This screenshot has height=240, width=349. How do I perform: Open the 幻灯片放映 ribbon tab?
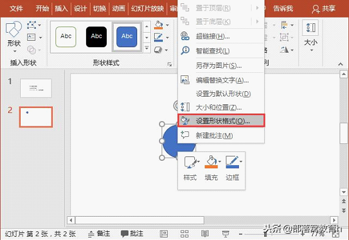(x=147, y=8)
